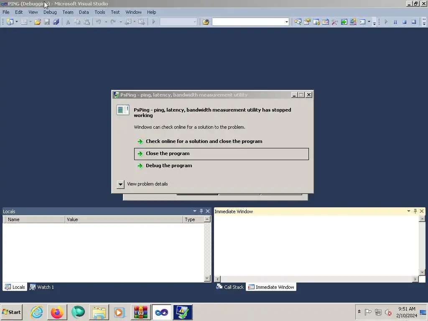Click the Command Window toolbar icon

coord(362,22)
